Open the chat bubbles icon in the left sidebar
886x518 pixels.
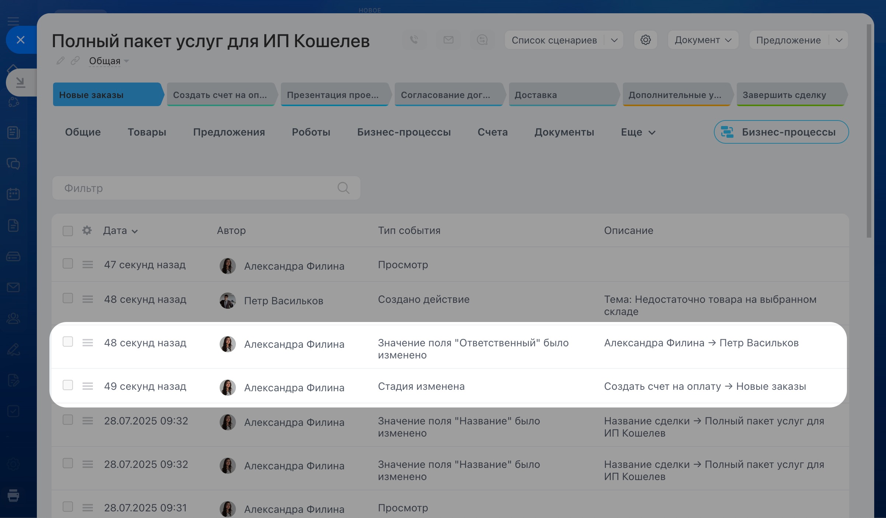[x=13, y=163]
